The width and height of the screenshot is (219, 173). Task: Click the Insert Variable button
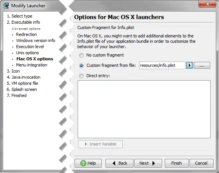(100, 144)
